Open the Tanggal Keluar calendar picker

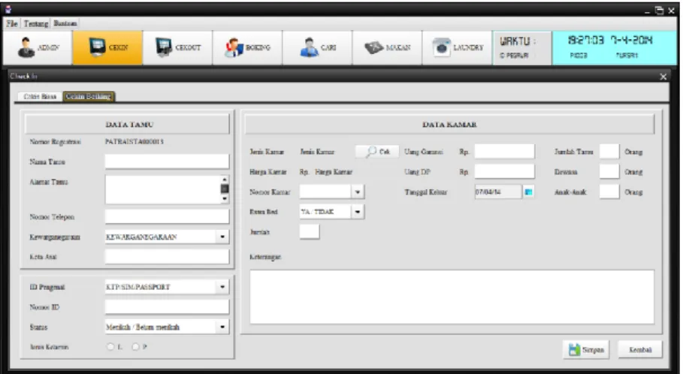coord(528,192)
